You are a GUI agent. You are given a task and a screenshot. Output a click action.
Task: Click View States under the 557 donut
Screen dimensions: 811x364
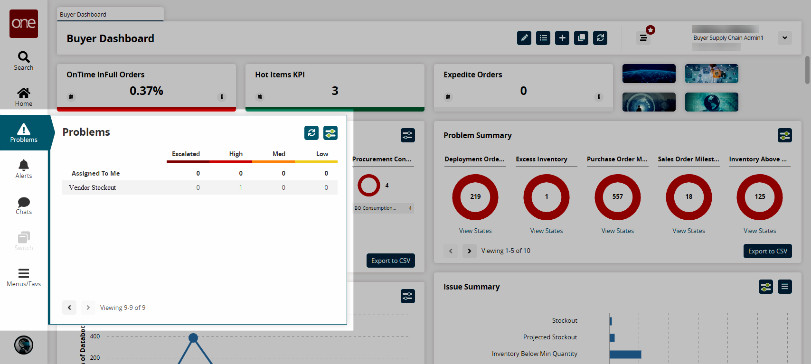point(618,231)
